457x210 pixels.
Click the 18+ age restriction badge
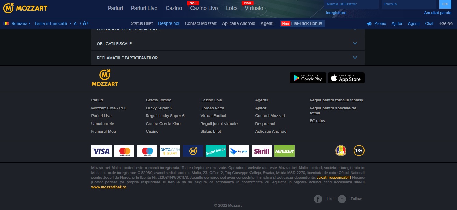click(359, 150)
